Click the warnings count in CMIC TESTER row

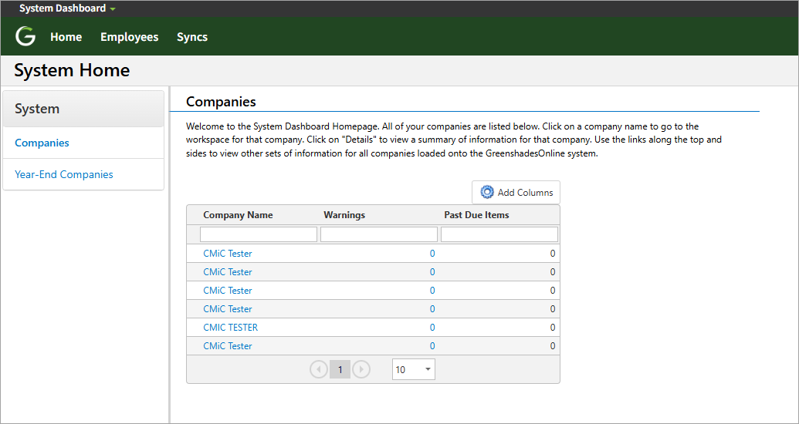click(x=432, y=328)
